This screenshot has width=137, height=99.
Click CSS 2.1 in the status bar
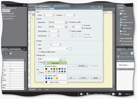point(128,94)
